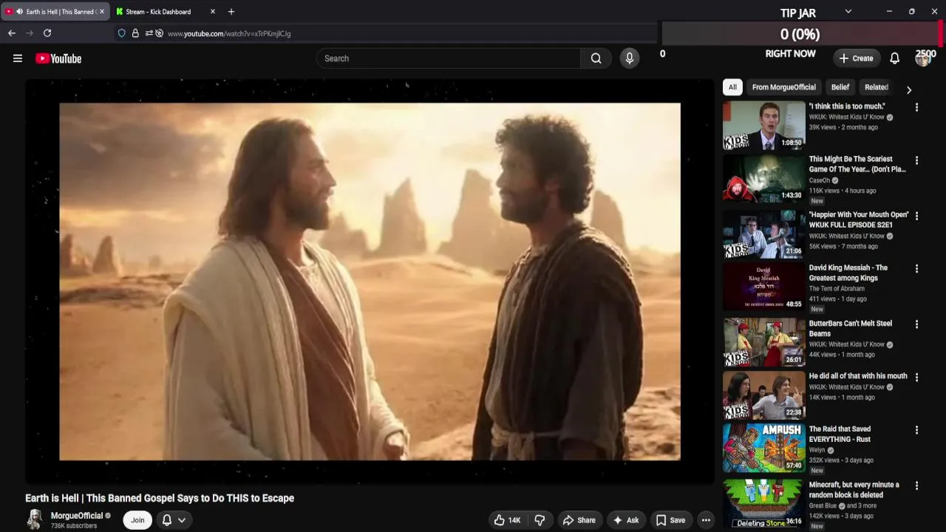This screenshot has height=532, width=946.
Task: Click the Create button
Action: pos(856,58)
